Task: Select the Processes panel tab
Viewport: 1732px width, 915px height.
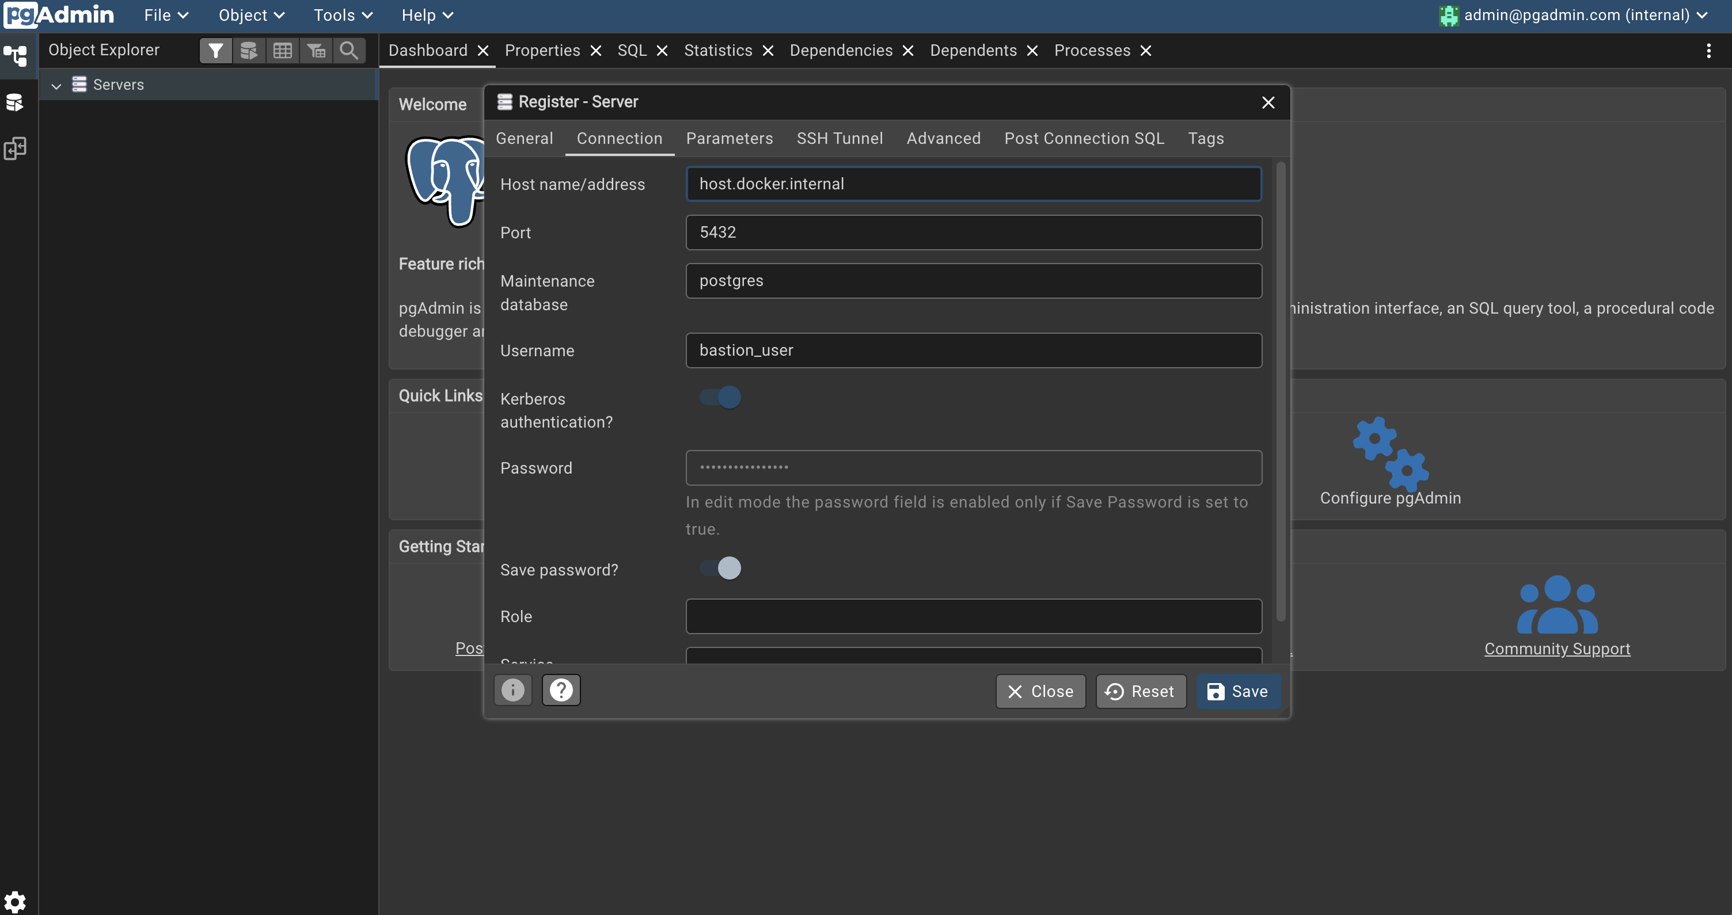Action: pyautogui.click(x=1092, y=51)
